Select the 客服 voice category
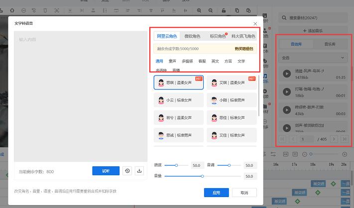This screenshot has width=354, height=208. [x=202, y=61]
